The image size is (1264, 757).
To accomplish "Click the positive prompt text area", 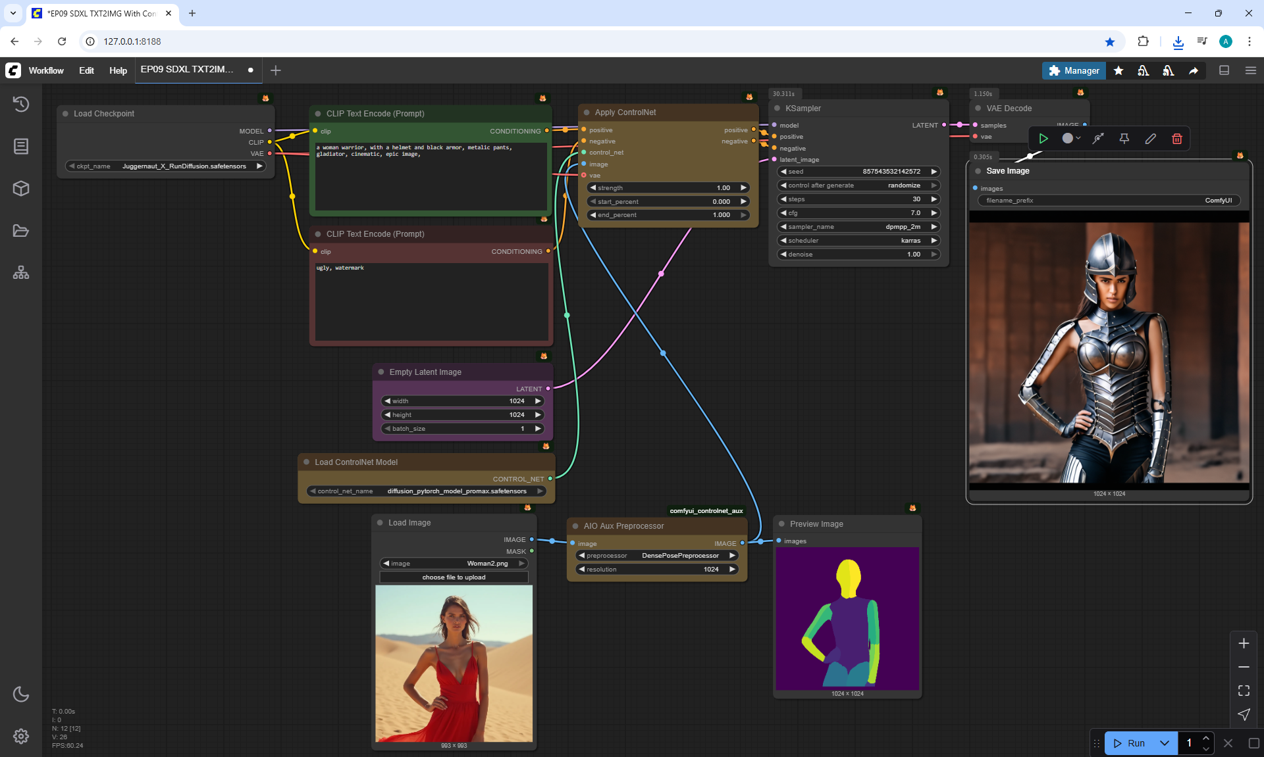I will tap(431, 175).
